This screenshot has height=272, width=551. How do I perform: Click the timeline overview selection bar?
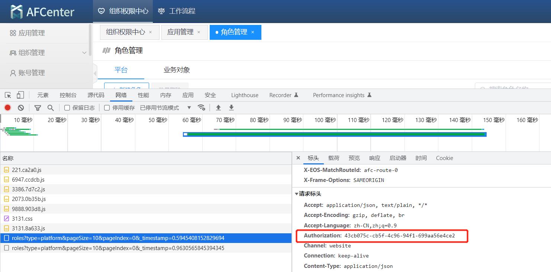(335, 134)
